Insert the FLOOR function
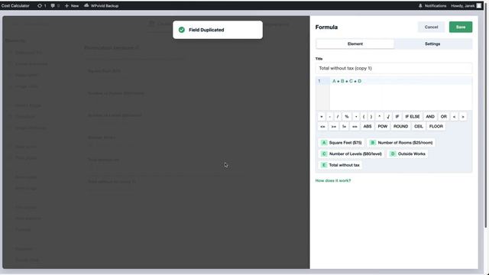 coord(436,127)
